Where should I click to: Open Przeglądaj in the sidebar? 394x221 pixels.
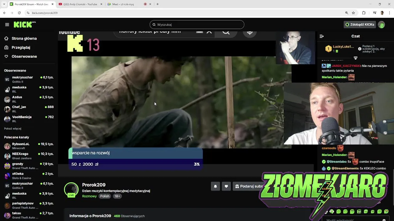(x=17, y=48)
